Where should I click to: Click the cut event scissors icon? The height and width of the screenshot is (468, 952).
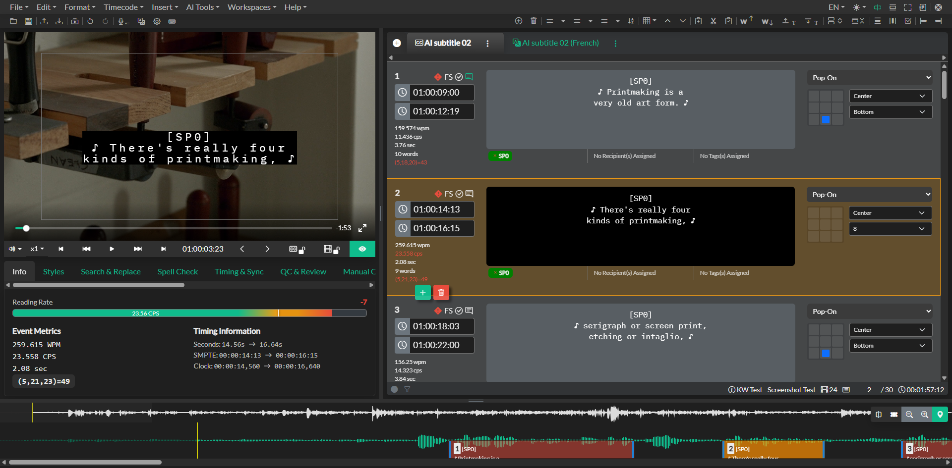pos(713,21)
